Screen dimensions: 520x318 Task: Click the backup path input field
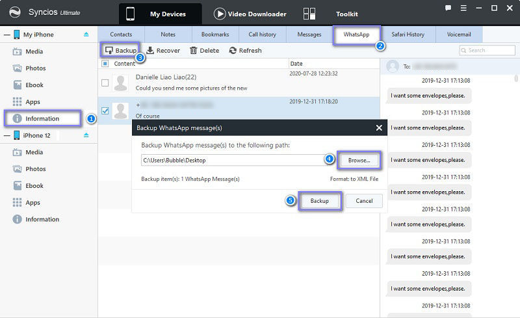point(233,160)
